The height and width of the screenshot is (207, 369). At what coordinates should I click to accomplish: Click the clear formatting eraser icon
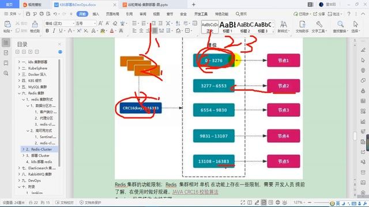pyautogui.click(x=115, y=23)
